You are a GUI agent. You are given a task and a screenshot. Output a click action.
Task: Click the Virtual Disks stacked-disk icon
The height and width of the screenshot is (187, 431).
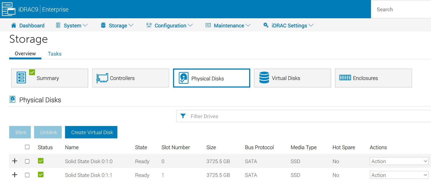264,77
